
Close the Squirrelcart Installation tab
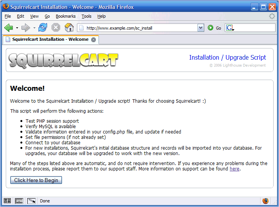(x=94, y=39)
